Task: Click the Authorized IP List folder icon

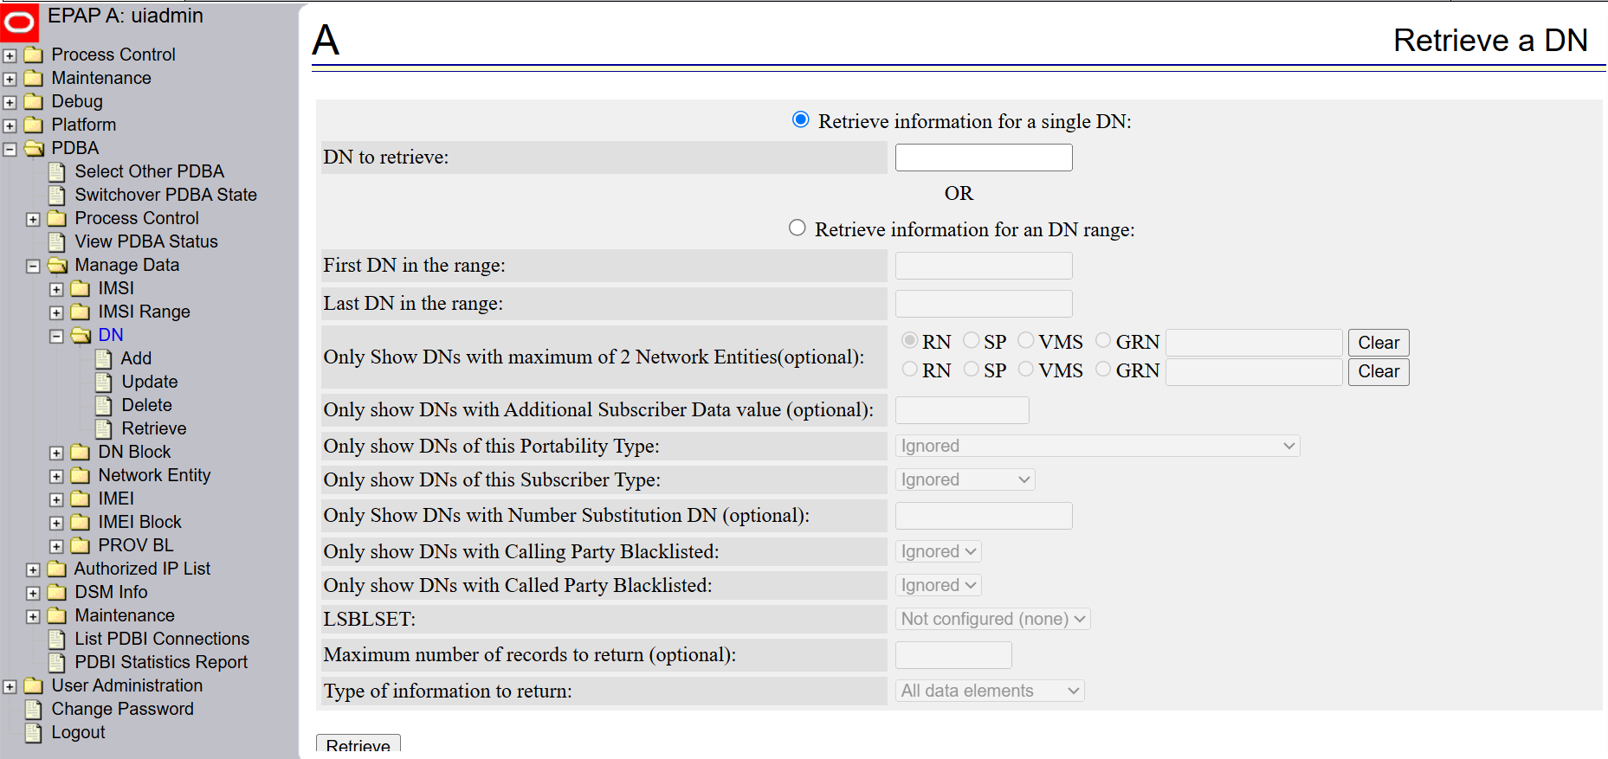Action: (57, 569)
